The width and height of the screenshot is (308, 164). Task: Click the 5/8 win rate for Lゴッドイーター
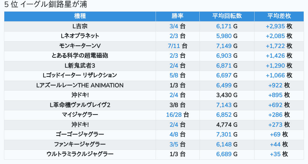coord(174,75)
